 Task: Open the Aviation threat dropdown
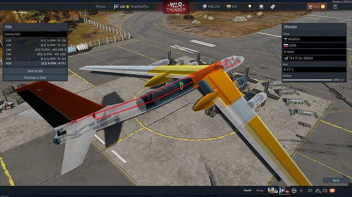tap(314, 39)
